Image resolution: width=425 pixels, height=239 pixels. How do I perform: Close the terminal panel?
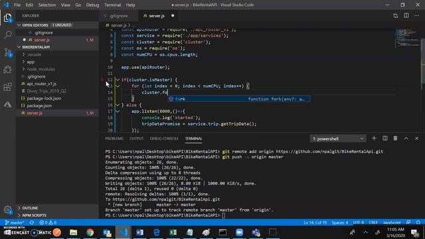pyautogui.click(x=417, y=139)
